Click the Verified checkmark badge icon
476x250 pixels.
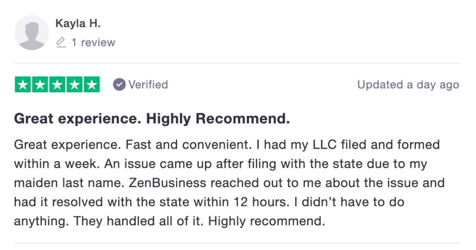pyautogui.click(x=119, y=85)
